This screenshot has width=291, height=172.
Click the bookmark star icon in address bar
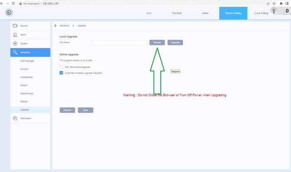(x=274, y=3)
